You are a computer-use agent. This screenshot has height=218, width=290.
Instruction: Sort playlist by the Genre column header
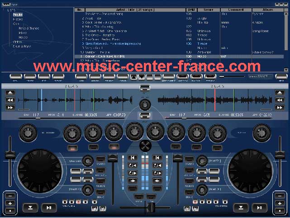pyautogui.click(x=209, y=10)
